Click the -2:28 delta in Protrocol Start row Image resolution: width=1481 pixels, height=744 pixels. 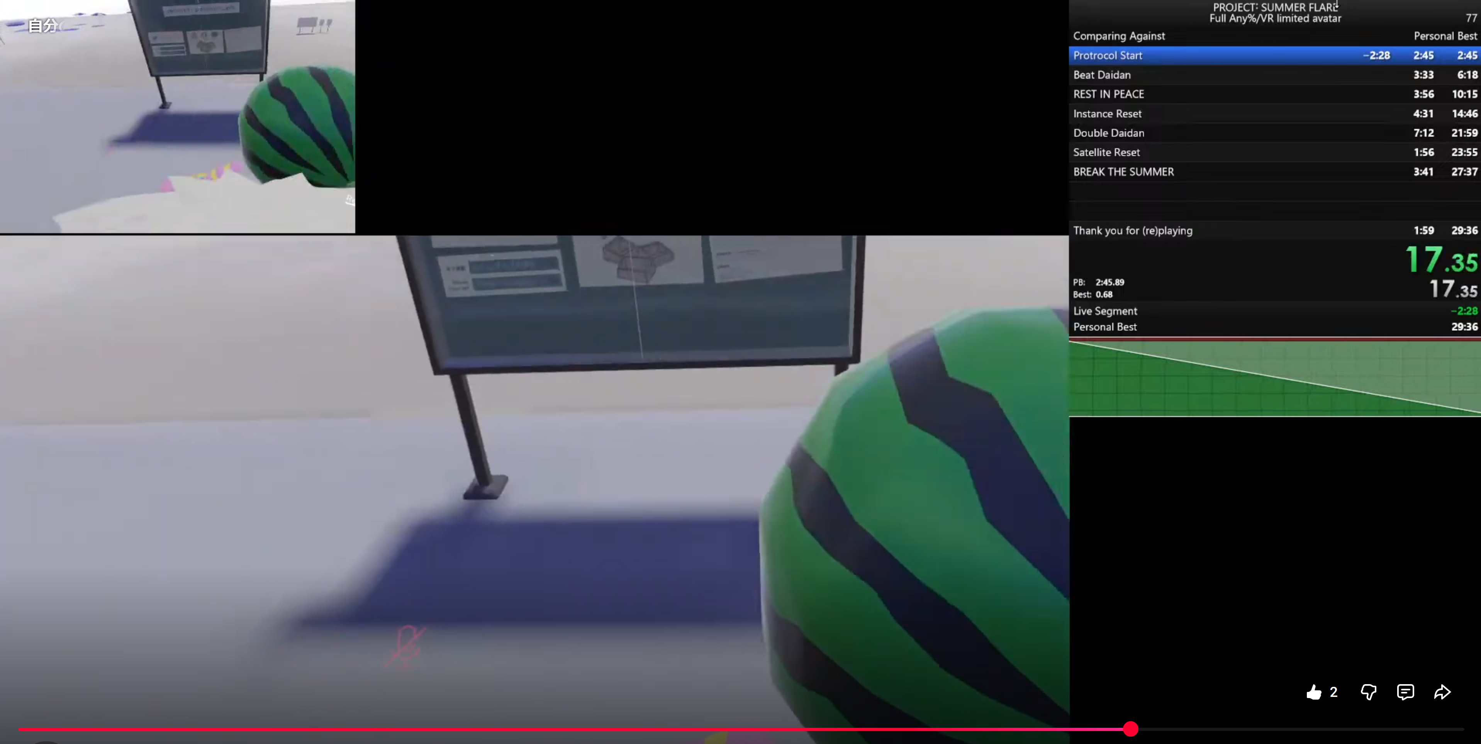click(x=1376, y=56)
